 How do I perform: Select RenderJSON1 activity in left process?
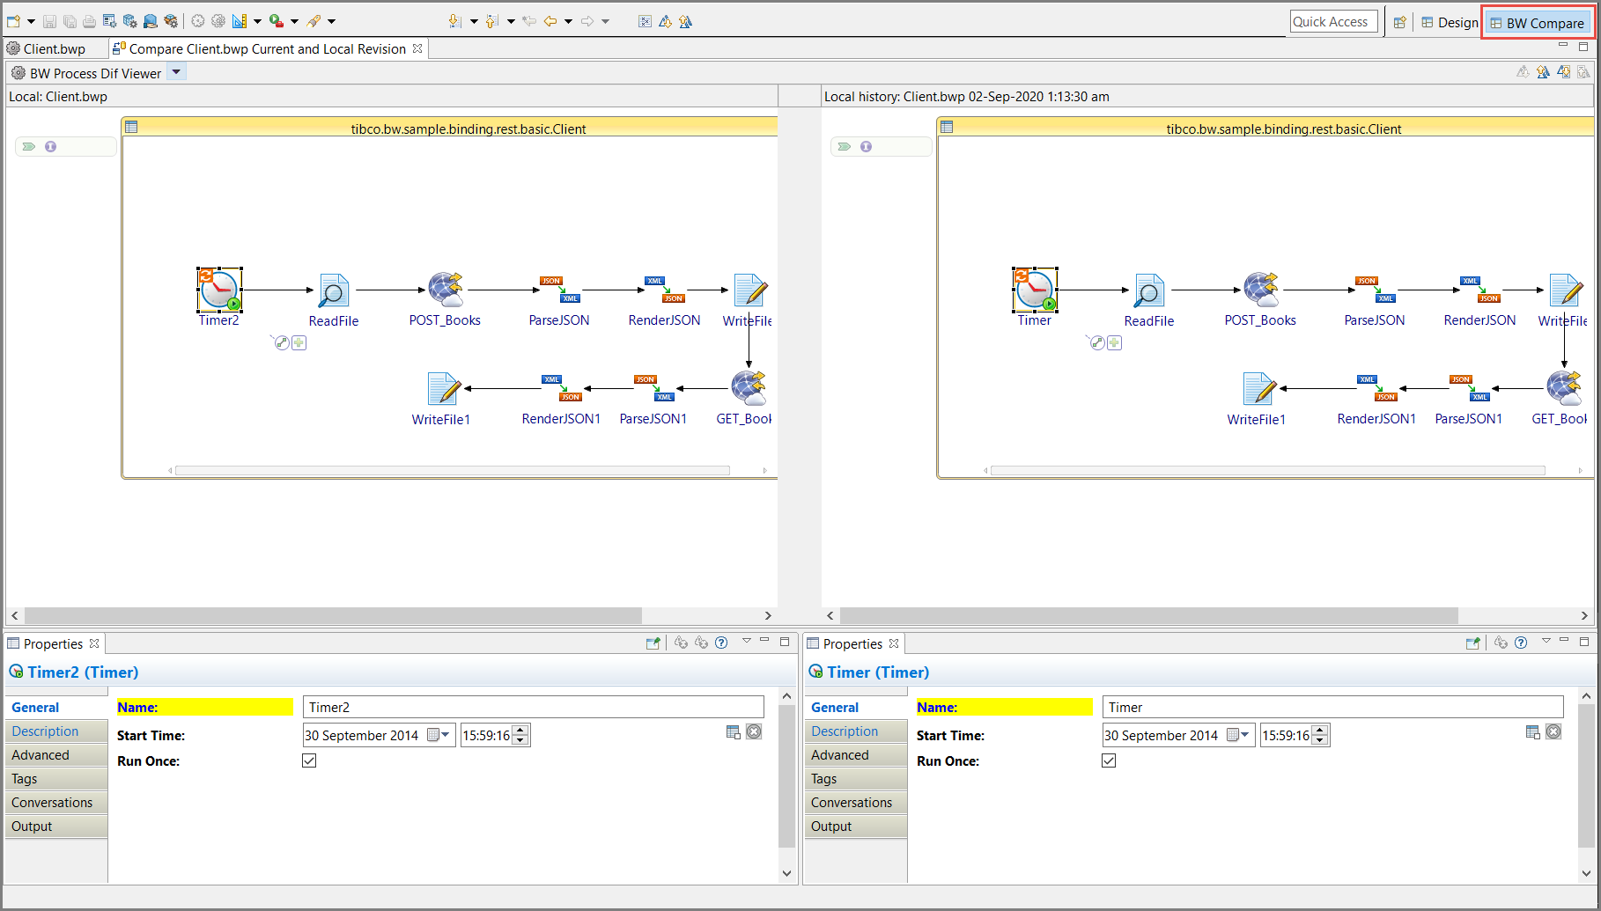(561, 388)
